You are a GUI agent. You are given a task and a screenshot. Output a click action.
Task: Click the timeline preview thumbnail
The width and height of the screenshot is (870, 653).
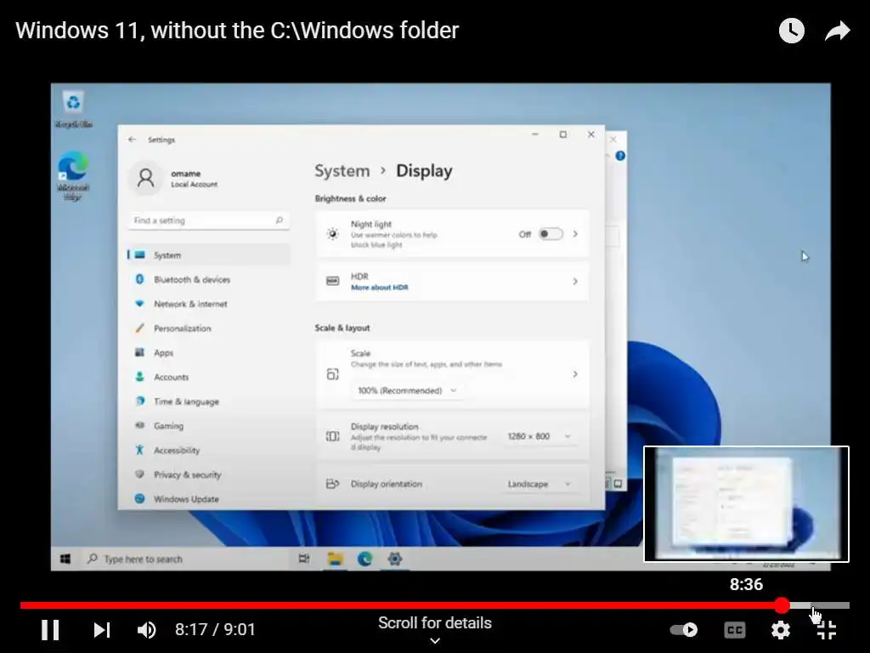[746, 504]
